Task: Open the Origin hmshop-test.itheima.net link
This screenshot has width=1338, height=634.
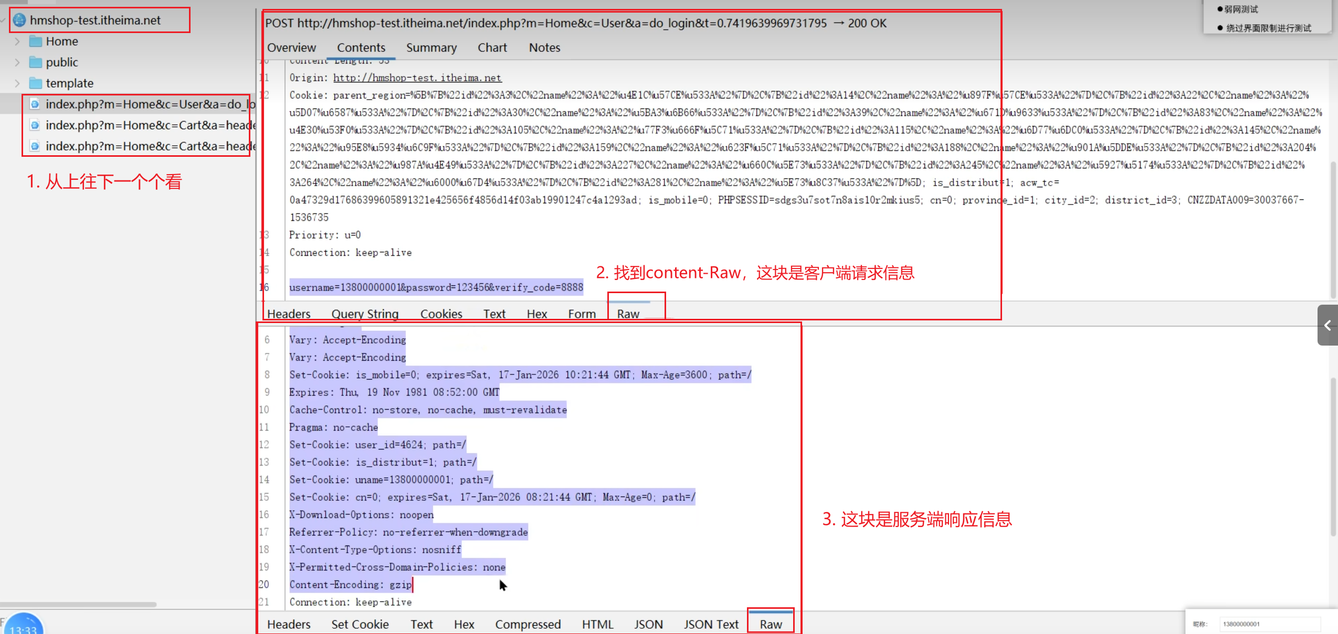Action: pyautogui.click(x=417, y=78)
